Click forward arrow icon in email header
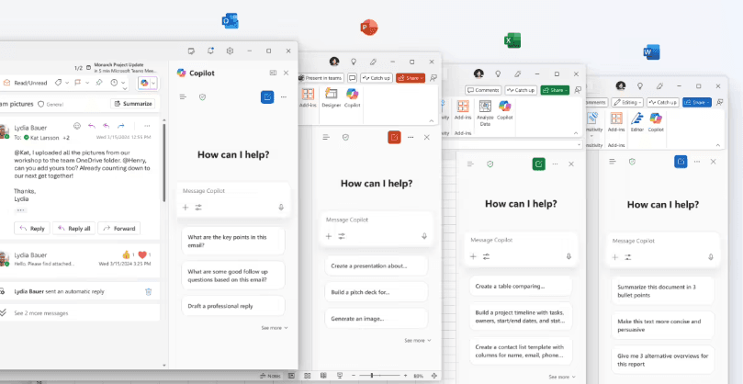 (121, 126)
